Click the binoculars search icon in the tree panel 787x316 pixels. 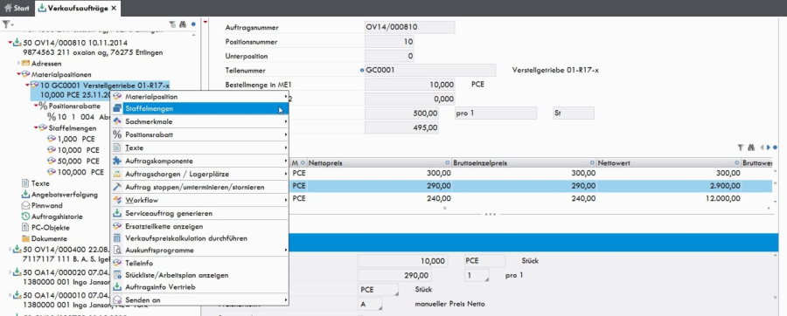pos(183,24)
